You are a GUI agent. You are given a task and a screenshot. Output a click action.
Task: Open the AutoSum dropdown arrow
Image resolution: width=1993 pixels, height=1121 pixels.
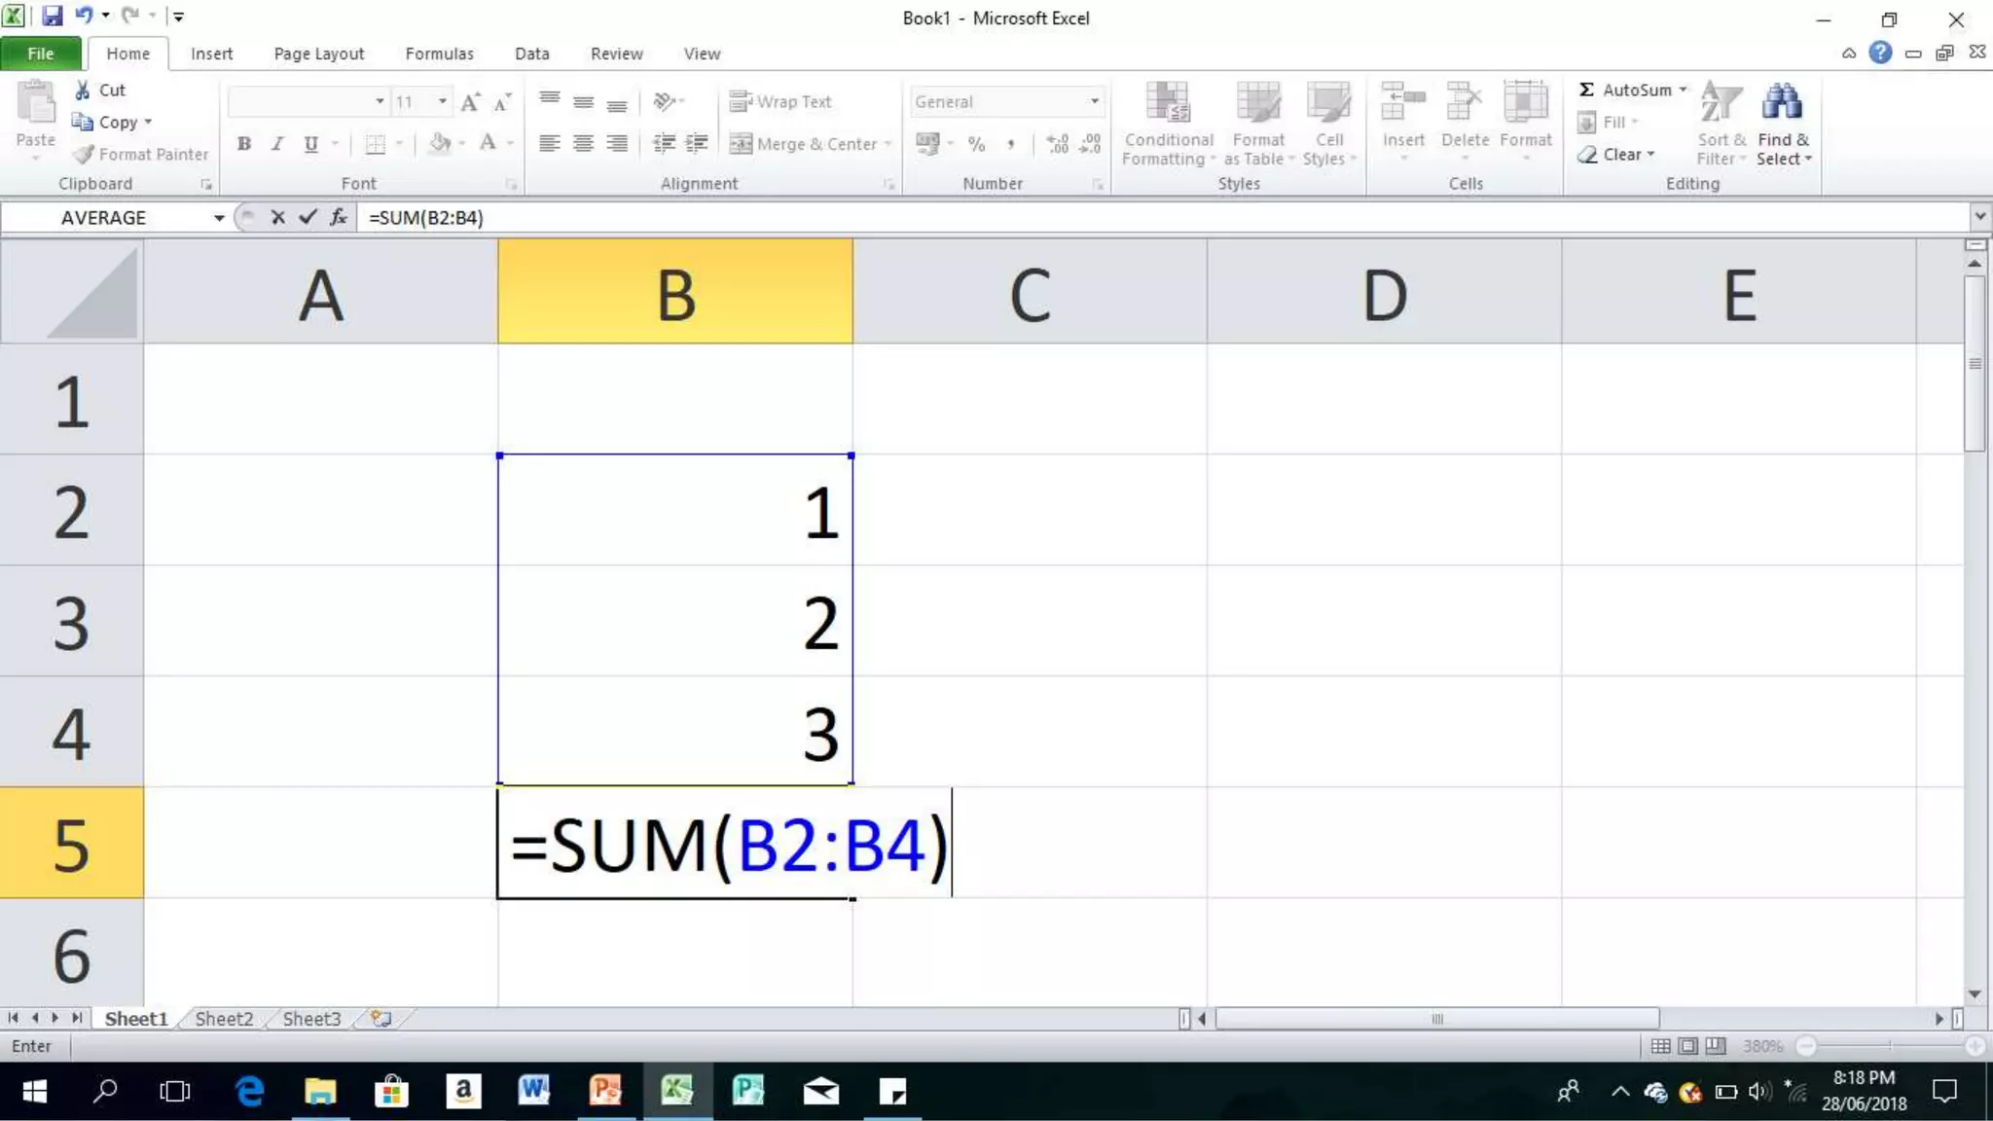coord(1683,90)
